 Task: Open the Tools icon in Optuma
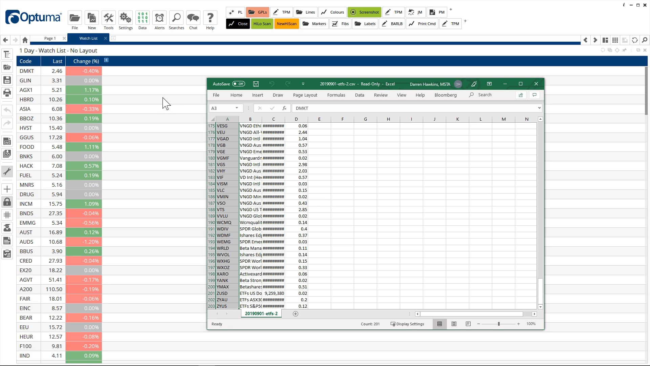[x=109, y=18]
